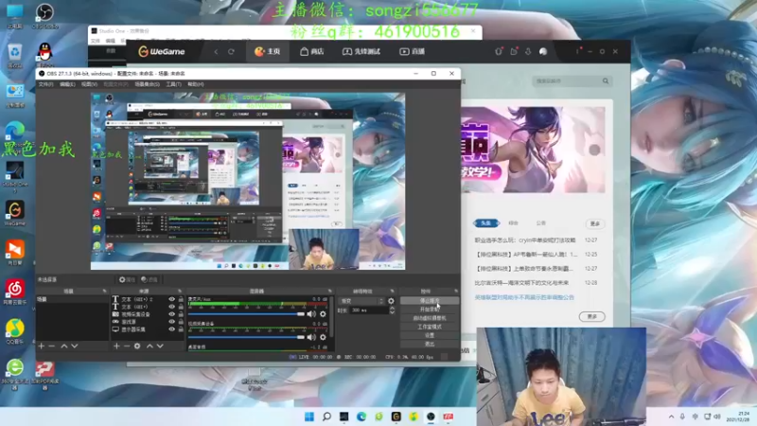Image resolution: width=757 pixels, height=426 pixels.
Task: Lock the 游戏源 source
Action: pos(181,322)
